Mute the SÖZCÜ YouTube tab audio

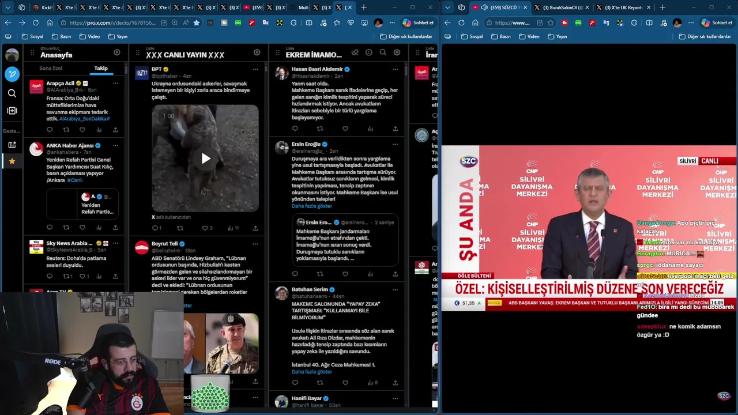point(484,7)
